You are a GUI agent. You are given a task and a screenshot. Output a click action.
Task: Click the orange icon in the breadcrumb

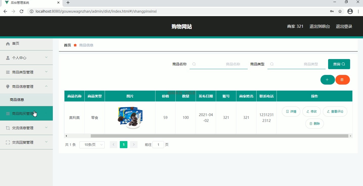coord(75,45)
